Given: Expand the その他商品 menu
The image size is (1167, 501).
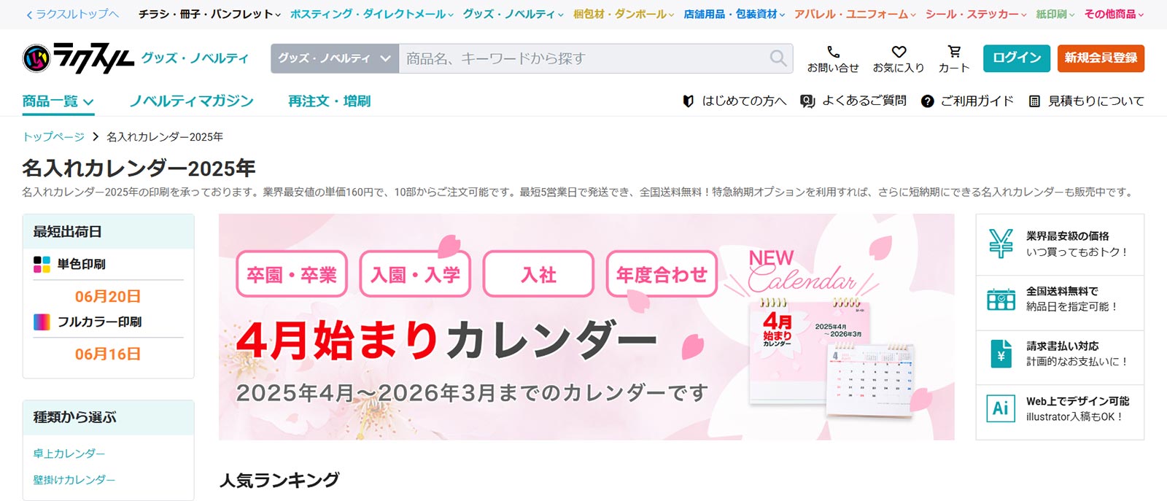Looking at the screenshot, I should tap(1114, 14).
